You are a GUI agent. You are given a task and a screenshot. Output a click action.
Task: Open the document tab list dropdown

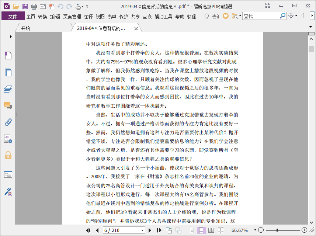310,27
